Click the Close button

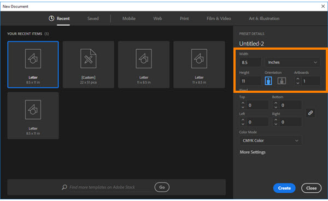tap(311, 188)
